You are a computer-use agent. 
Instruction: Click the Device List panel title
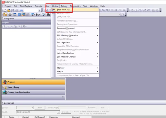pos(9,103)
